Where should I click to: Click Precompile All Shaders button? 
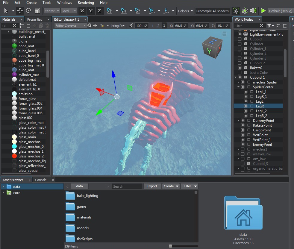(212, 11)
